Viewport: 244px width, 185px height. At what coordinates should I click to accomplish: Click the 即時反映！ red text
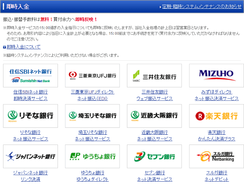[x=86, y=19]
